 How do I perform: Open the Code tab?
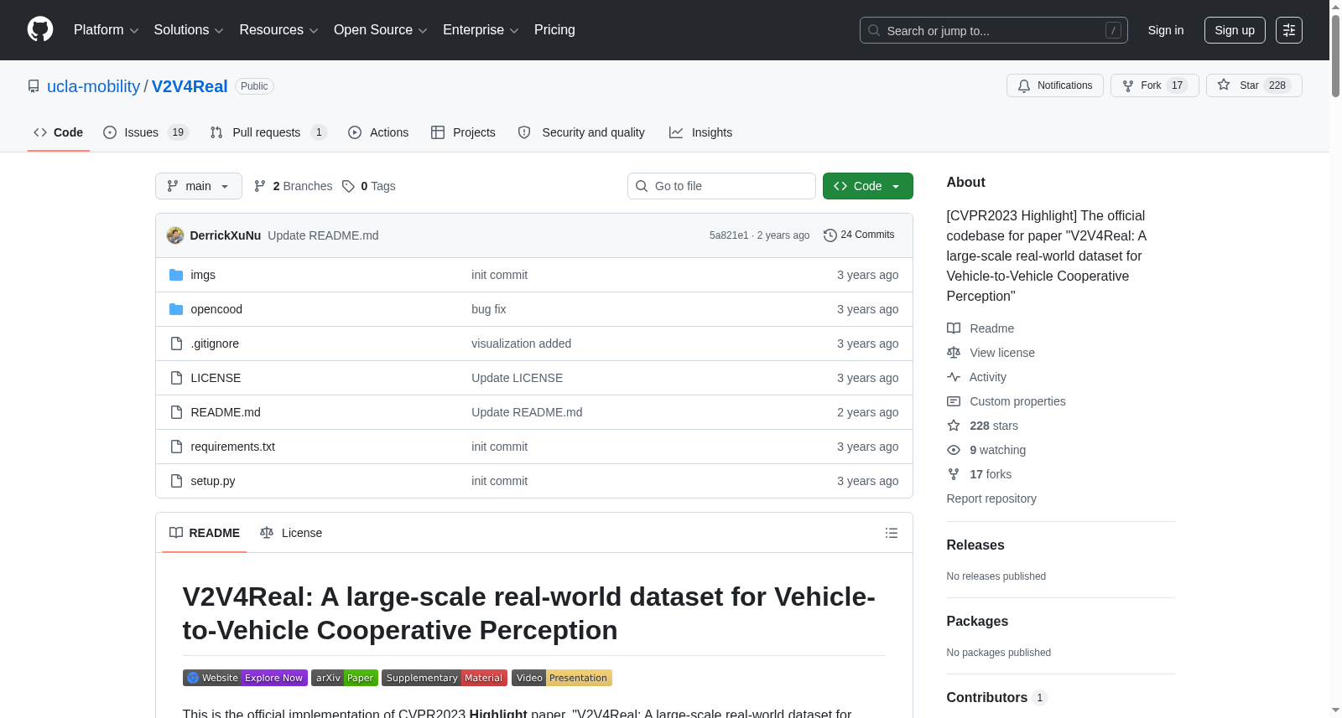coord(59,132)
